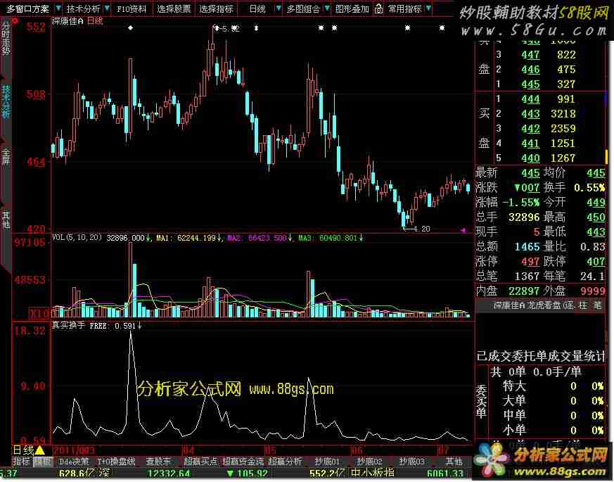Select the Dde决策 tab
The width and height of the screenshot is (614, 482).
(x=74, y=462)
